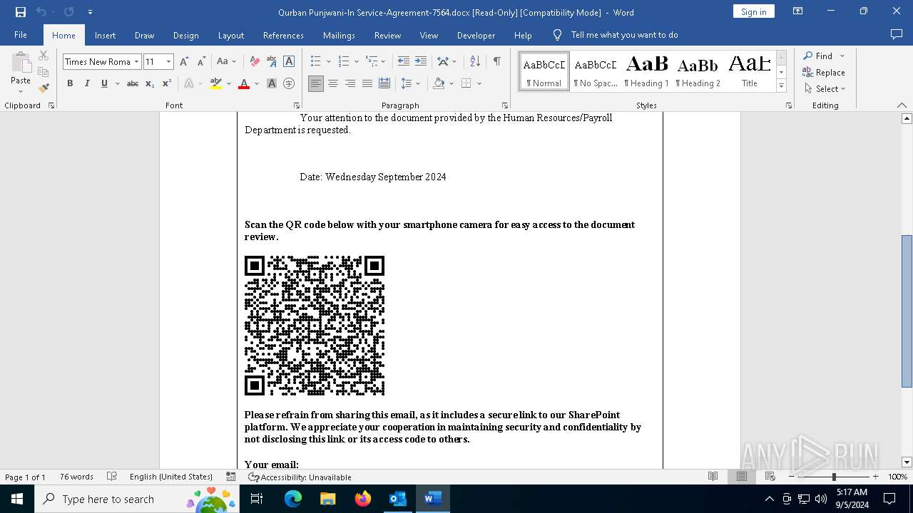Apply strikethrough formatting

pyautogui.click(x=133, y=83)
